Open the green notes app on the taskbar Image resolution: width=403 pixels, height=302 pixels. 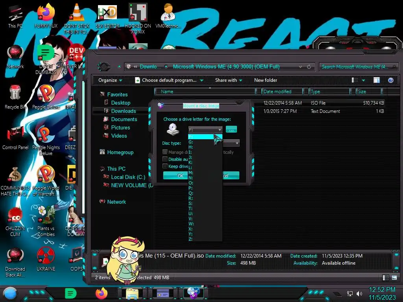(x=70, y=293)
